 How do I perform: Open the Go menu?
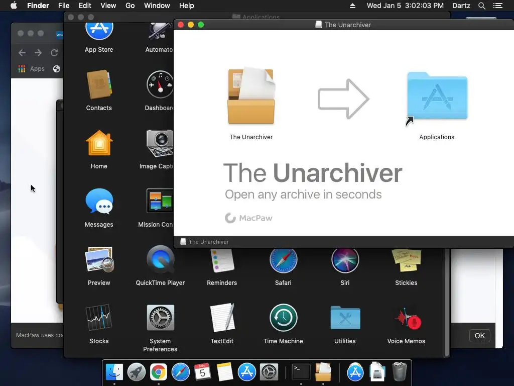pyautogui.click(x=130, y=6)
